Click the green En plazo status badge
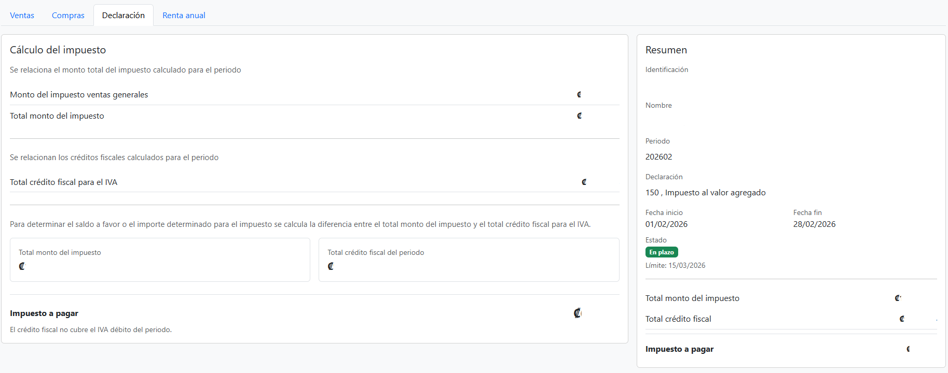 click(x=662, y=252)
